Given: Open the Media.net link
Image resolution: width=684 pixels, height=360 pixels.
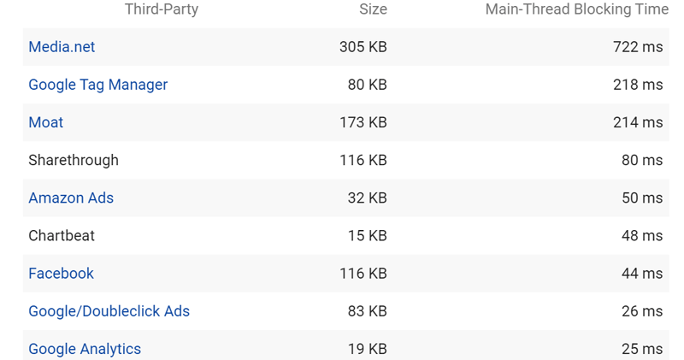Looking at the screenshot, I should [x=62, y=47].
